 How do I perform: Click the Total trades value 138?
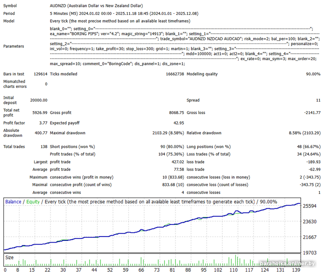click(43, 147)
